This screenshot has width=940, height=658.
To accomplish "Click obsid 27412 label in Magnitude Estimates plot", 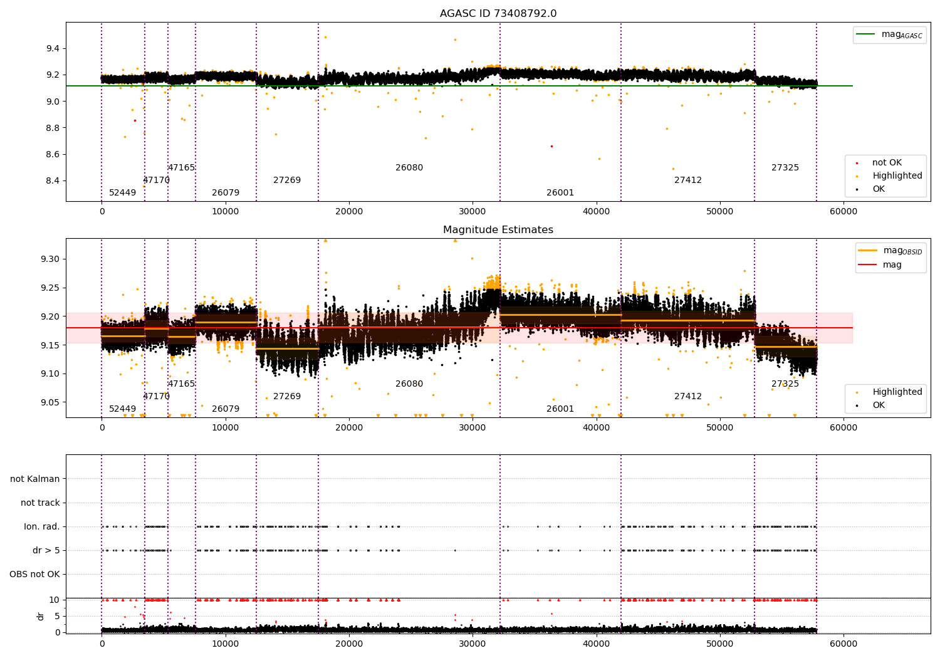I will click(688, 397).
